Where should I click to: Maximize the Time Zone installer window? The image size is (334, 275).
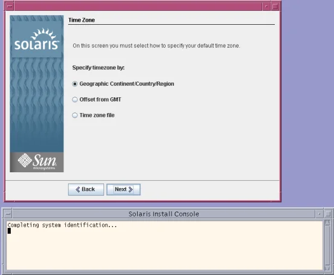[275, 7]
